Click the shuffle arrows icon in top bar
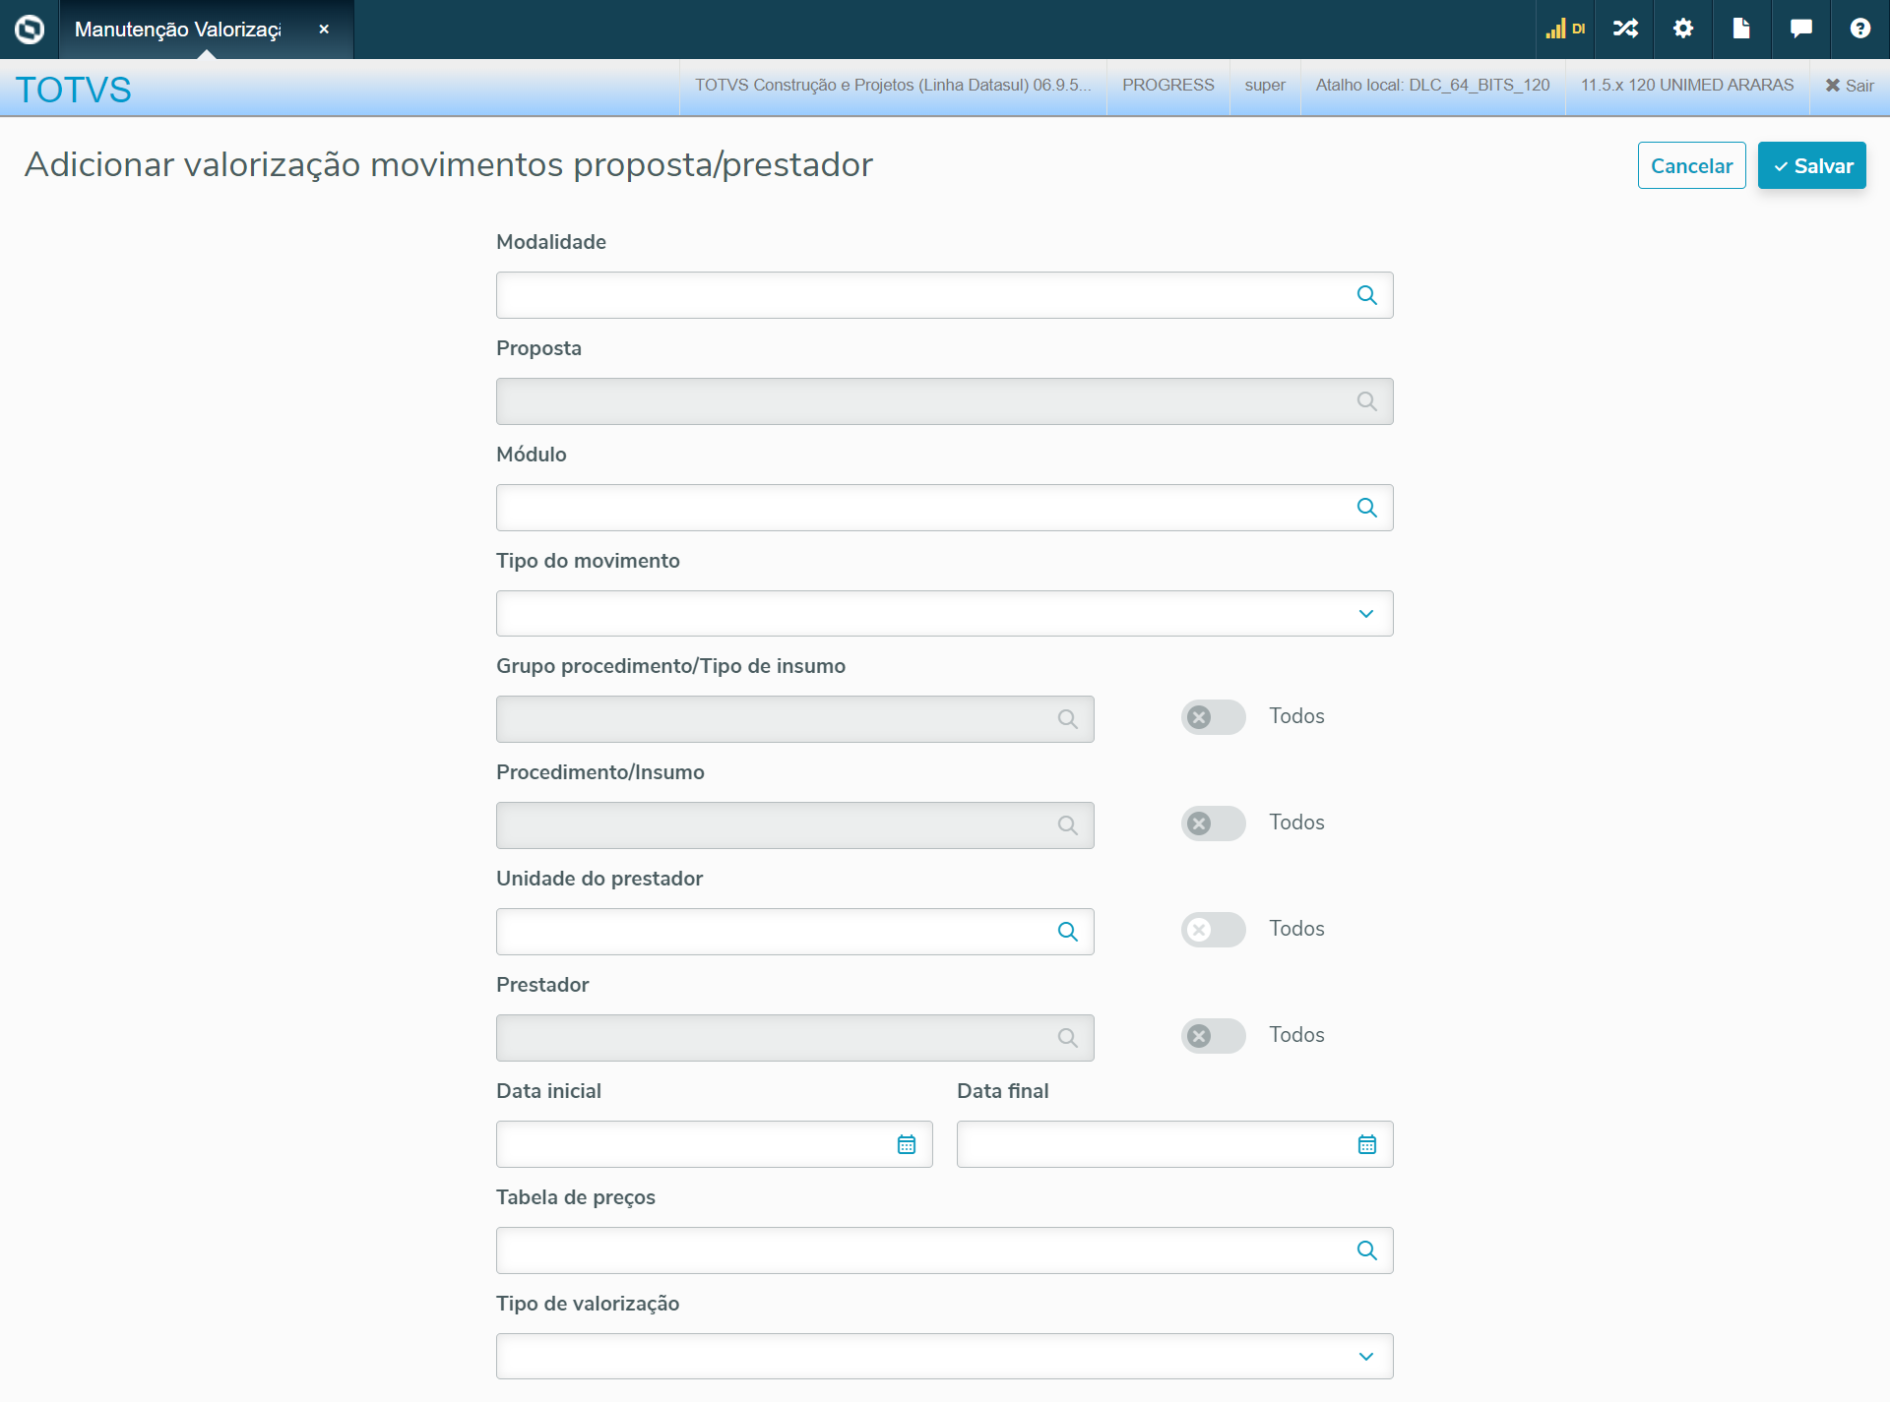Image resolution: width=1890 pixels, height=1402 pixels. tap(1624, 29)
